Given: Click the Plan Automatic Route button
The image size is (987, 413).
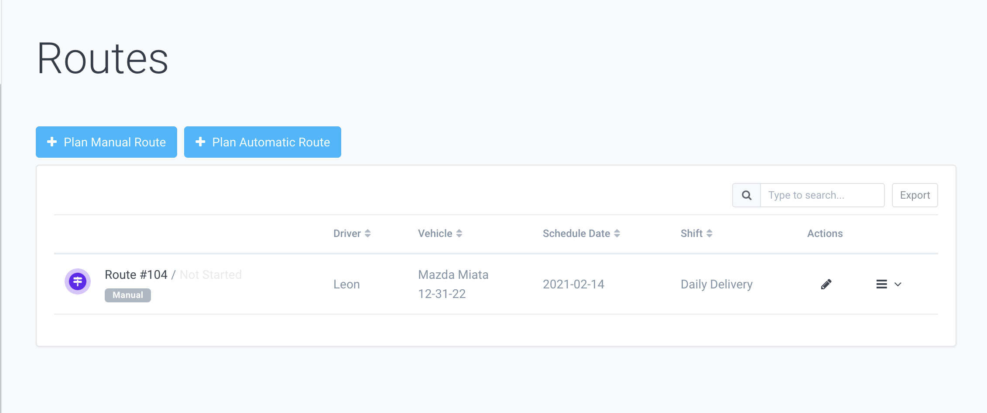Looking at the screenshot, I should click(x=263, y=142).
